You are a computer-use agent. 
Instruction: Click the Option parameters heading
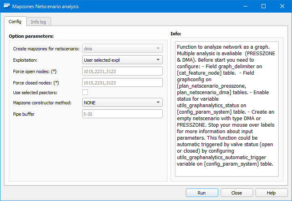coord(31,36)
